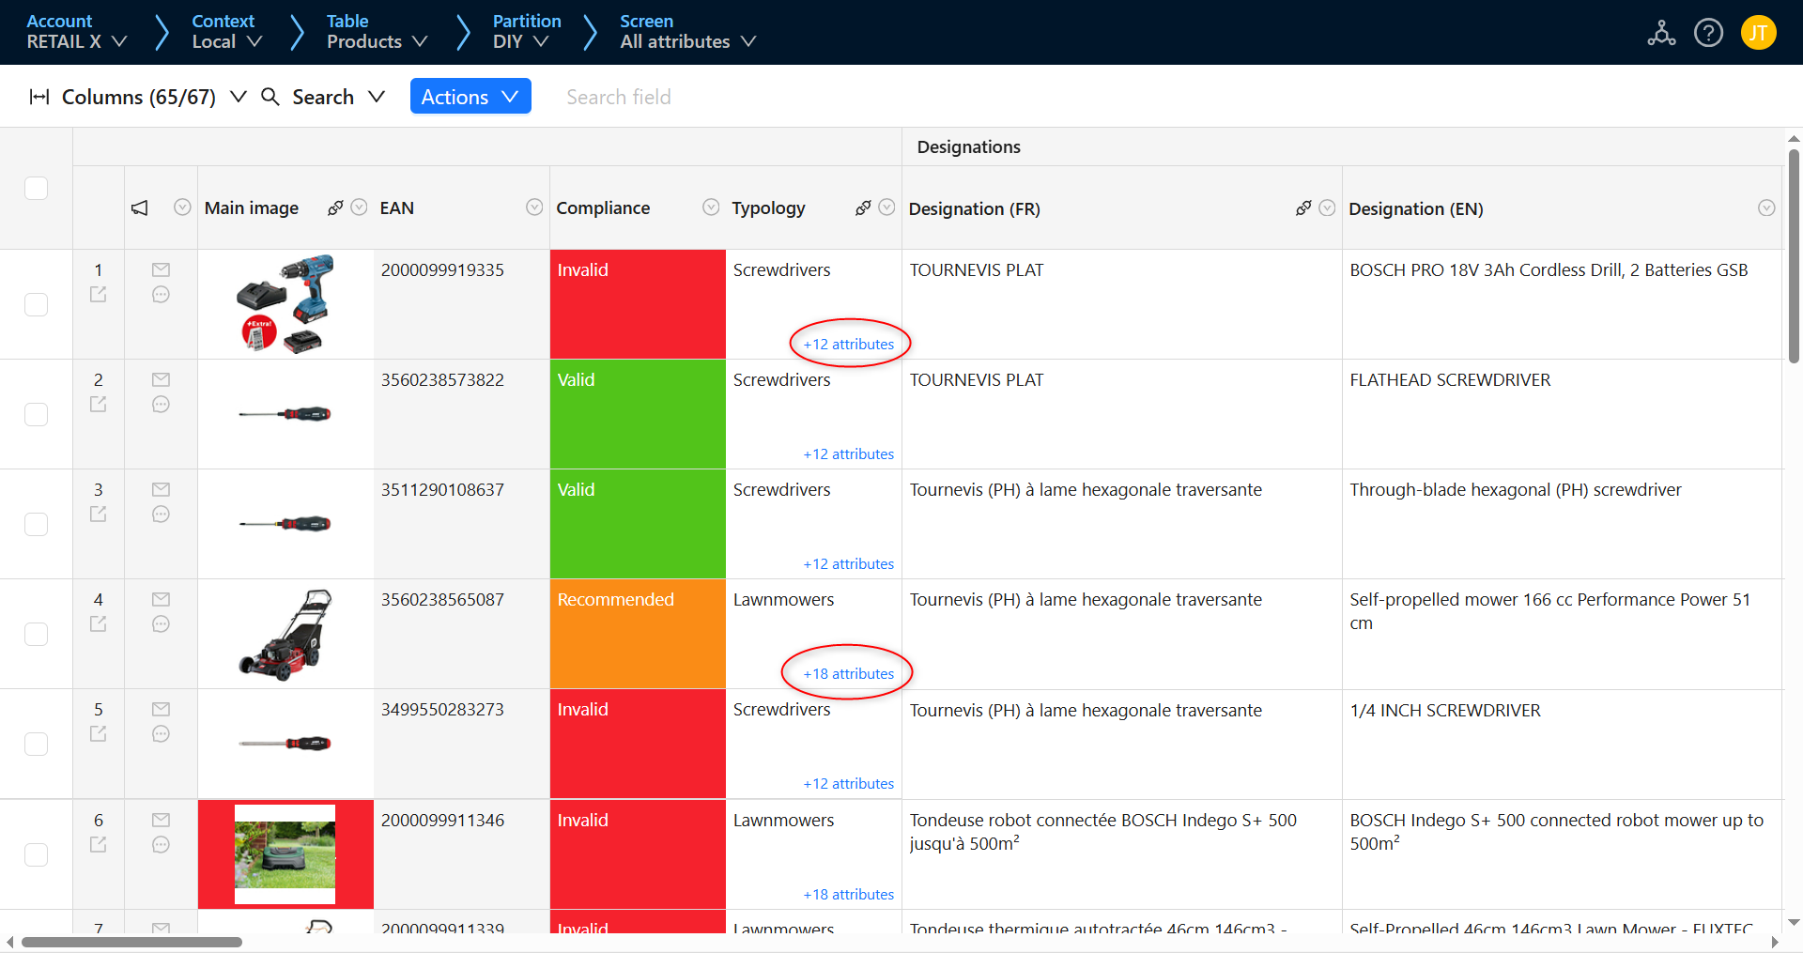This screenshot has height=953, width=1803.
Task: Click +12 attributes link in row 1
Action: (x=848, y=344)
